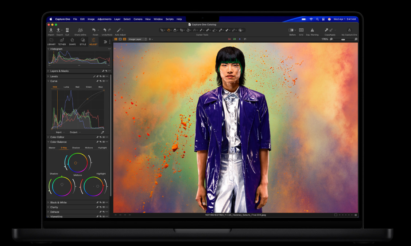Switch to single image viewer mode

120,39
